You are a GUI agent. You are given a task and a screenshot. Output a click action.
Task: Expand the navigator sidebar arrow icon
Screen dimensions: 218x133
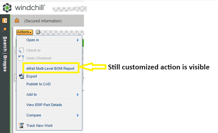pyautogui.click(x=5, y=21)
